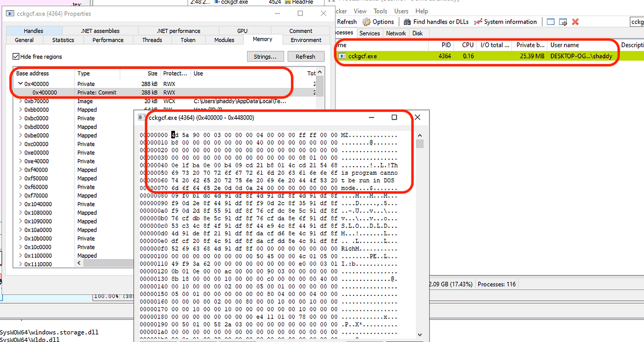
Task: Open the Help menu
Action: click(422, 11)
